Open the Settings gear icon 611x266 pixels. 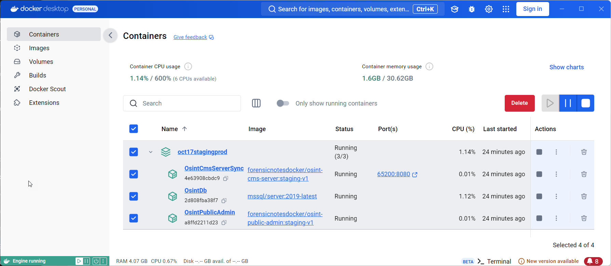[489, 9]
